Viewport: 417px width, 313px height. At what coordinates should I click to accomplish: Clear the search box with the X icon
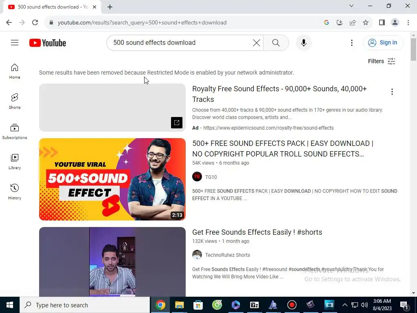pyautogui.click(x=257, y=42)
